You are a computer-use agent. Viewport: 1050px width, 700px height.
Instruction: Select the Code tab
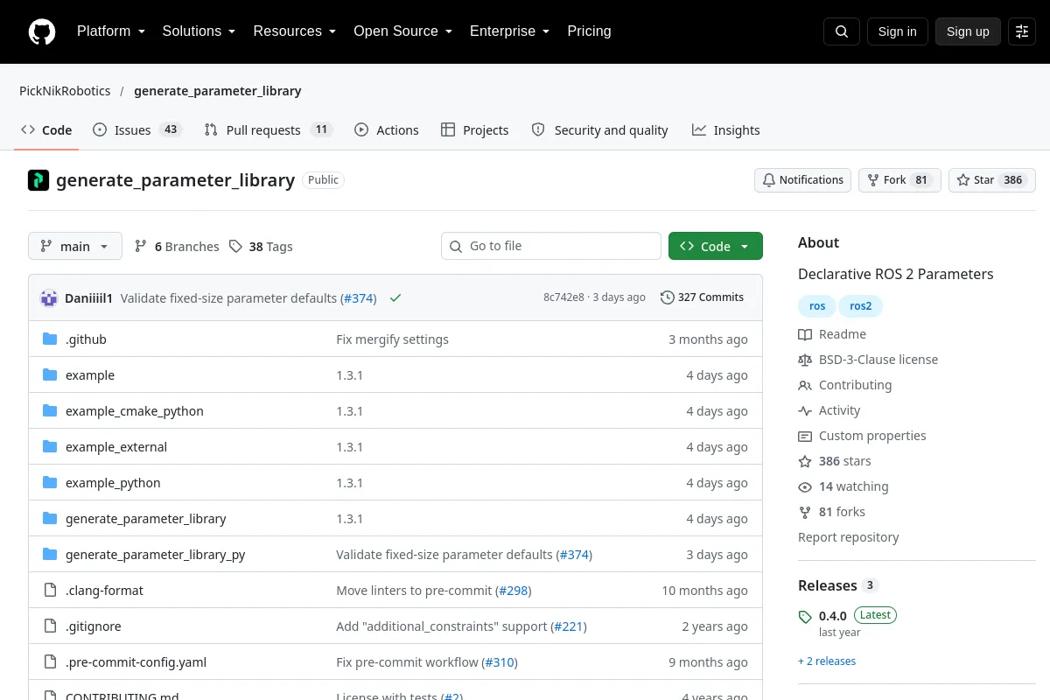46,130
